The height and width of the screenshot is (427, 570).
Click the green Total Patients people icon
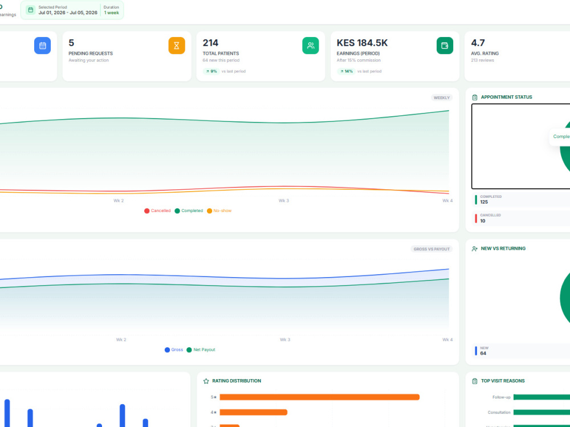[x=311, y=46]
